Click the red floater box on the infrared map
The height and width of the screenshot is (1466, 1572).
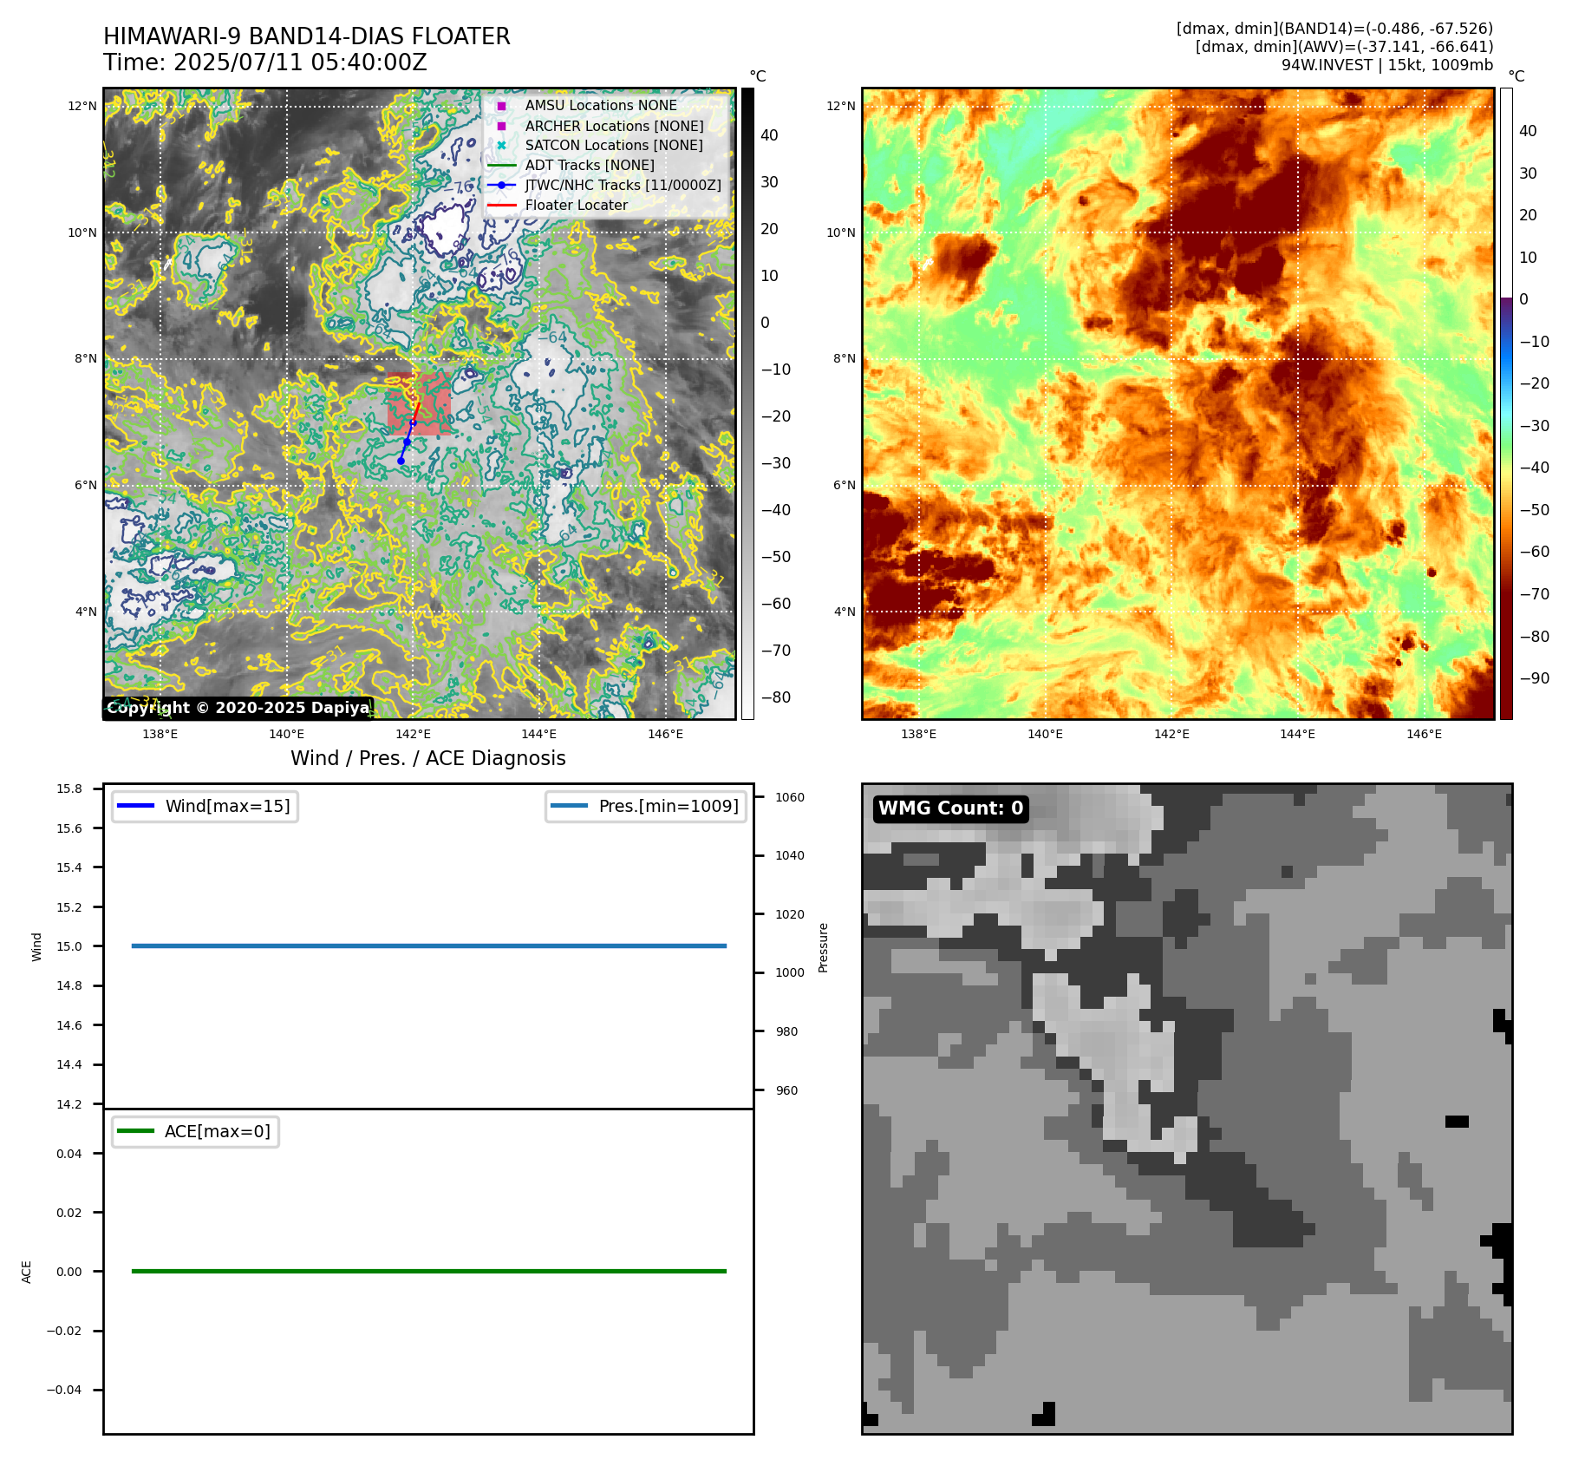pos(419,403)
